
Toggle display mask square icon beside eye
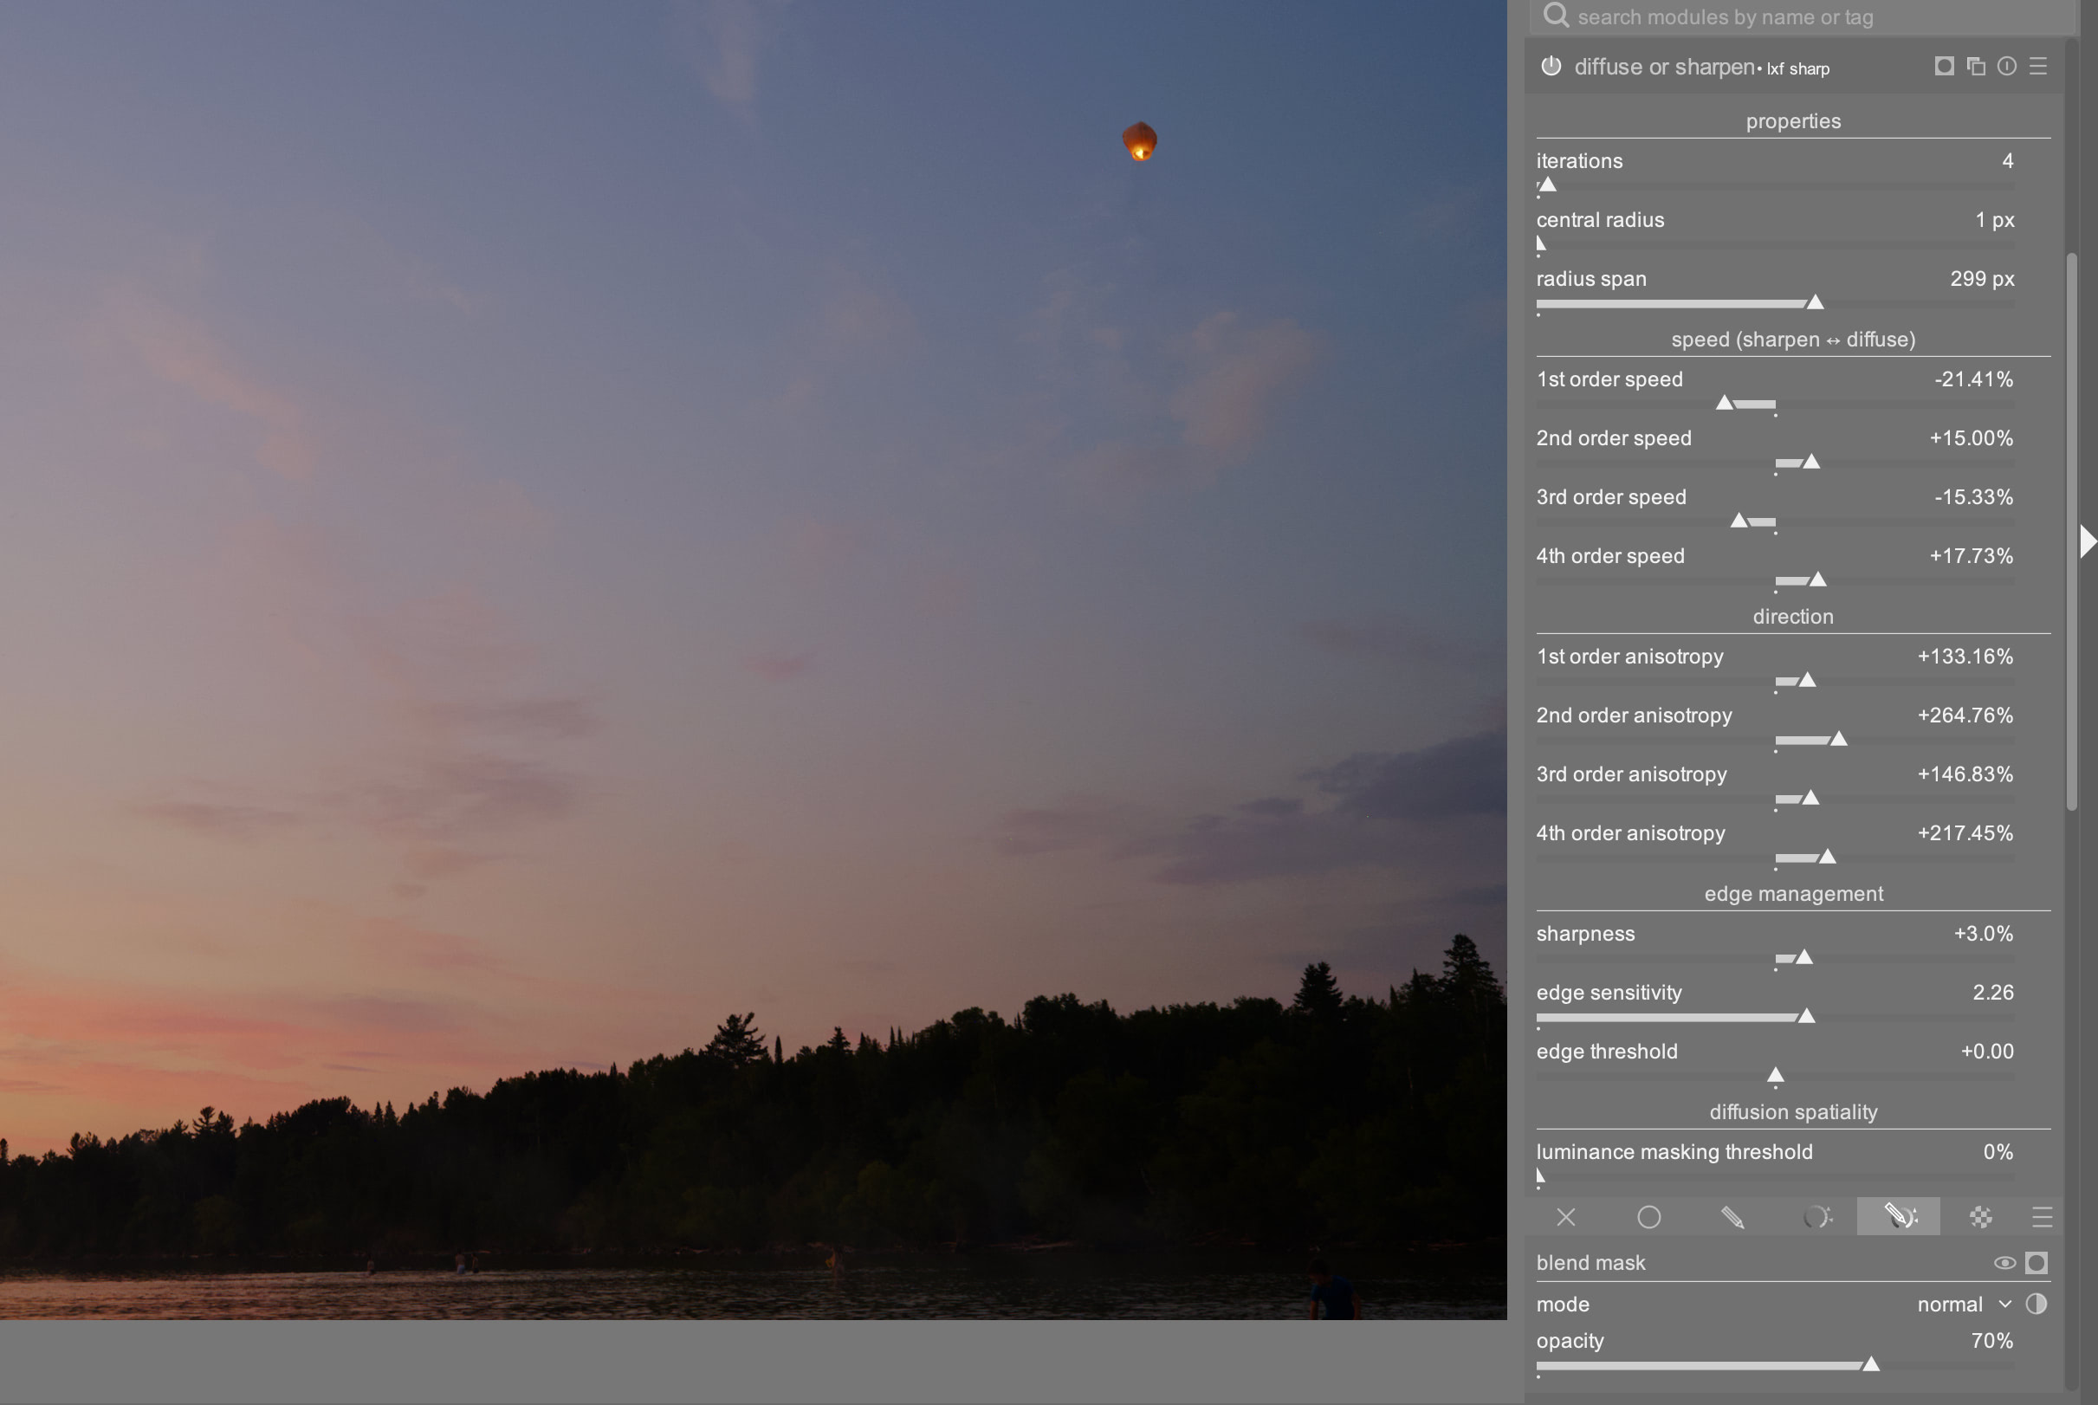coord(2036,1263)
